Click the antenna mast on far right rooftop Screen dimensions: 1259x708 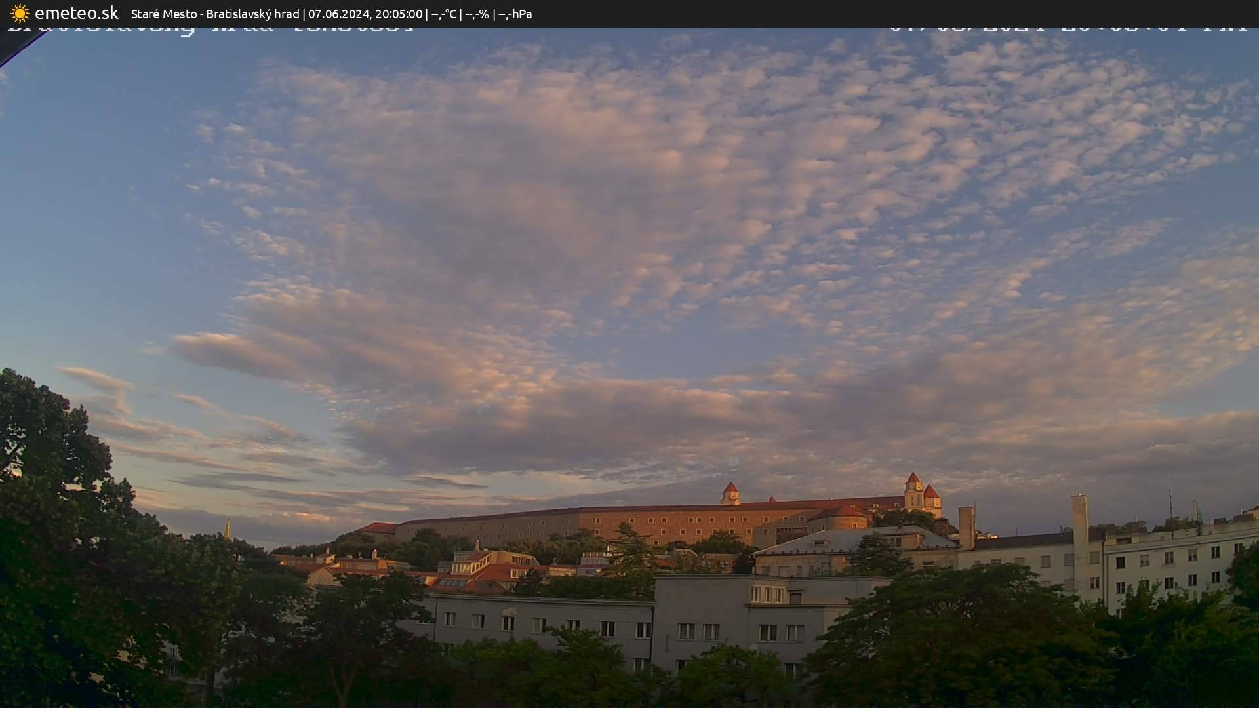tap(1170, 501)
